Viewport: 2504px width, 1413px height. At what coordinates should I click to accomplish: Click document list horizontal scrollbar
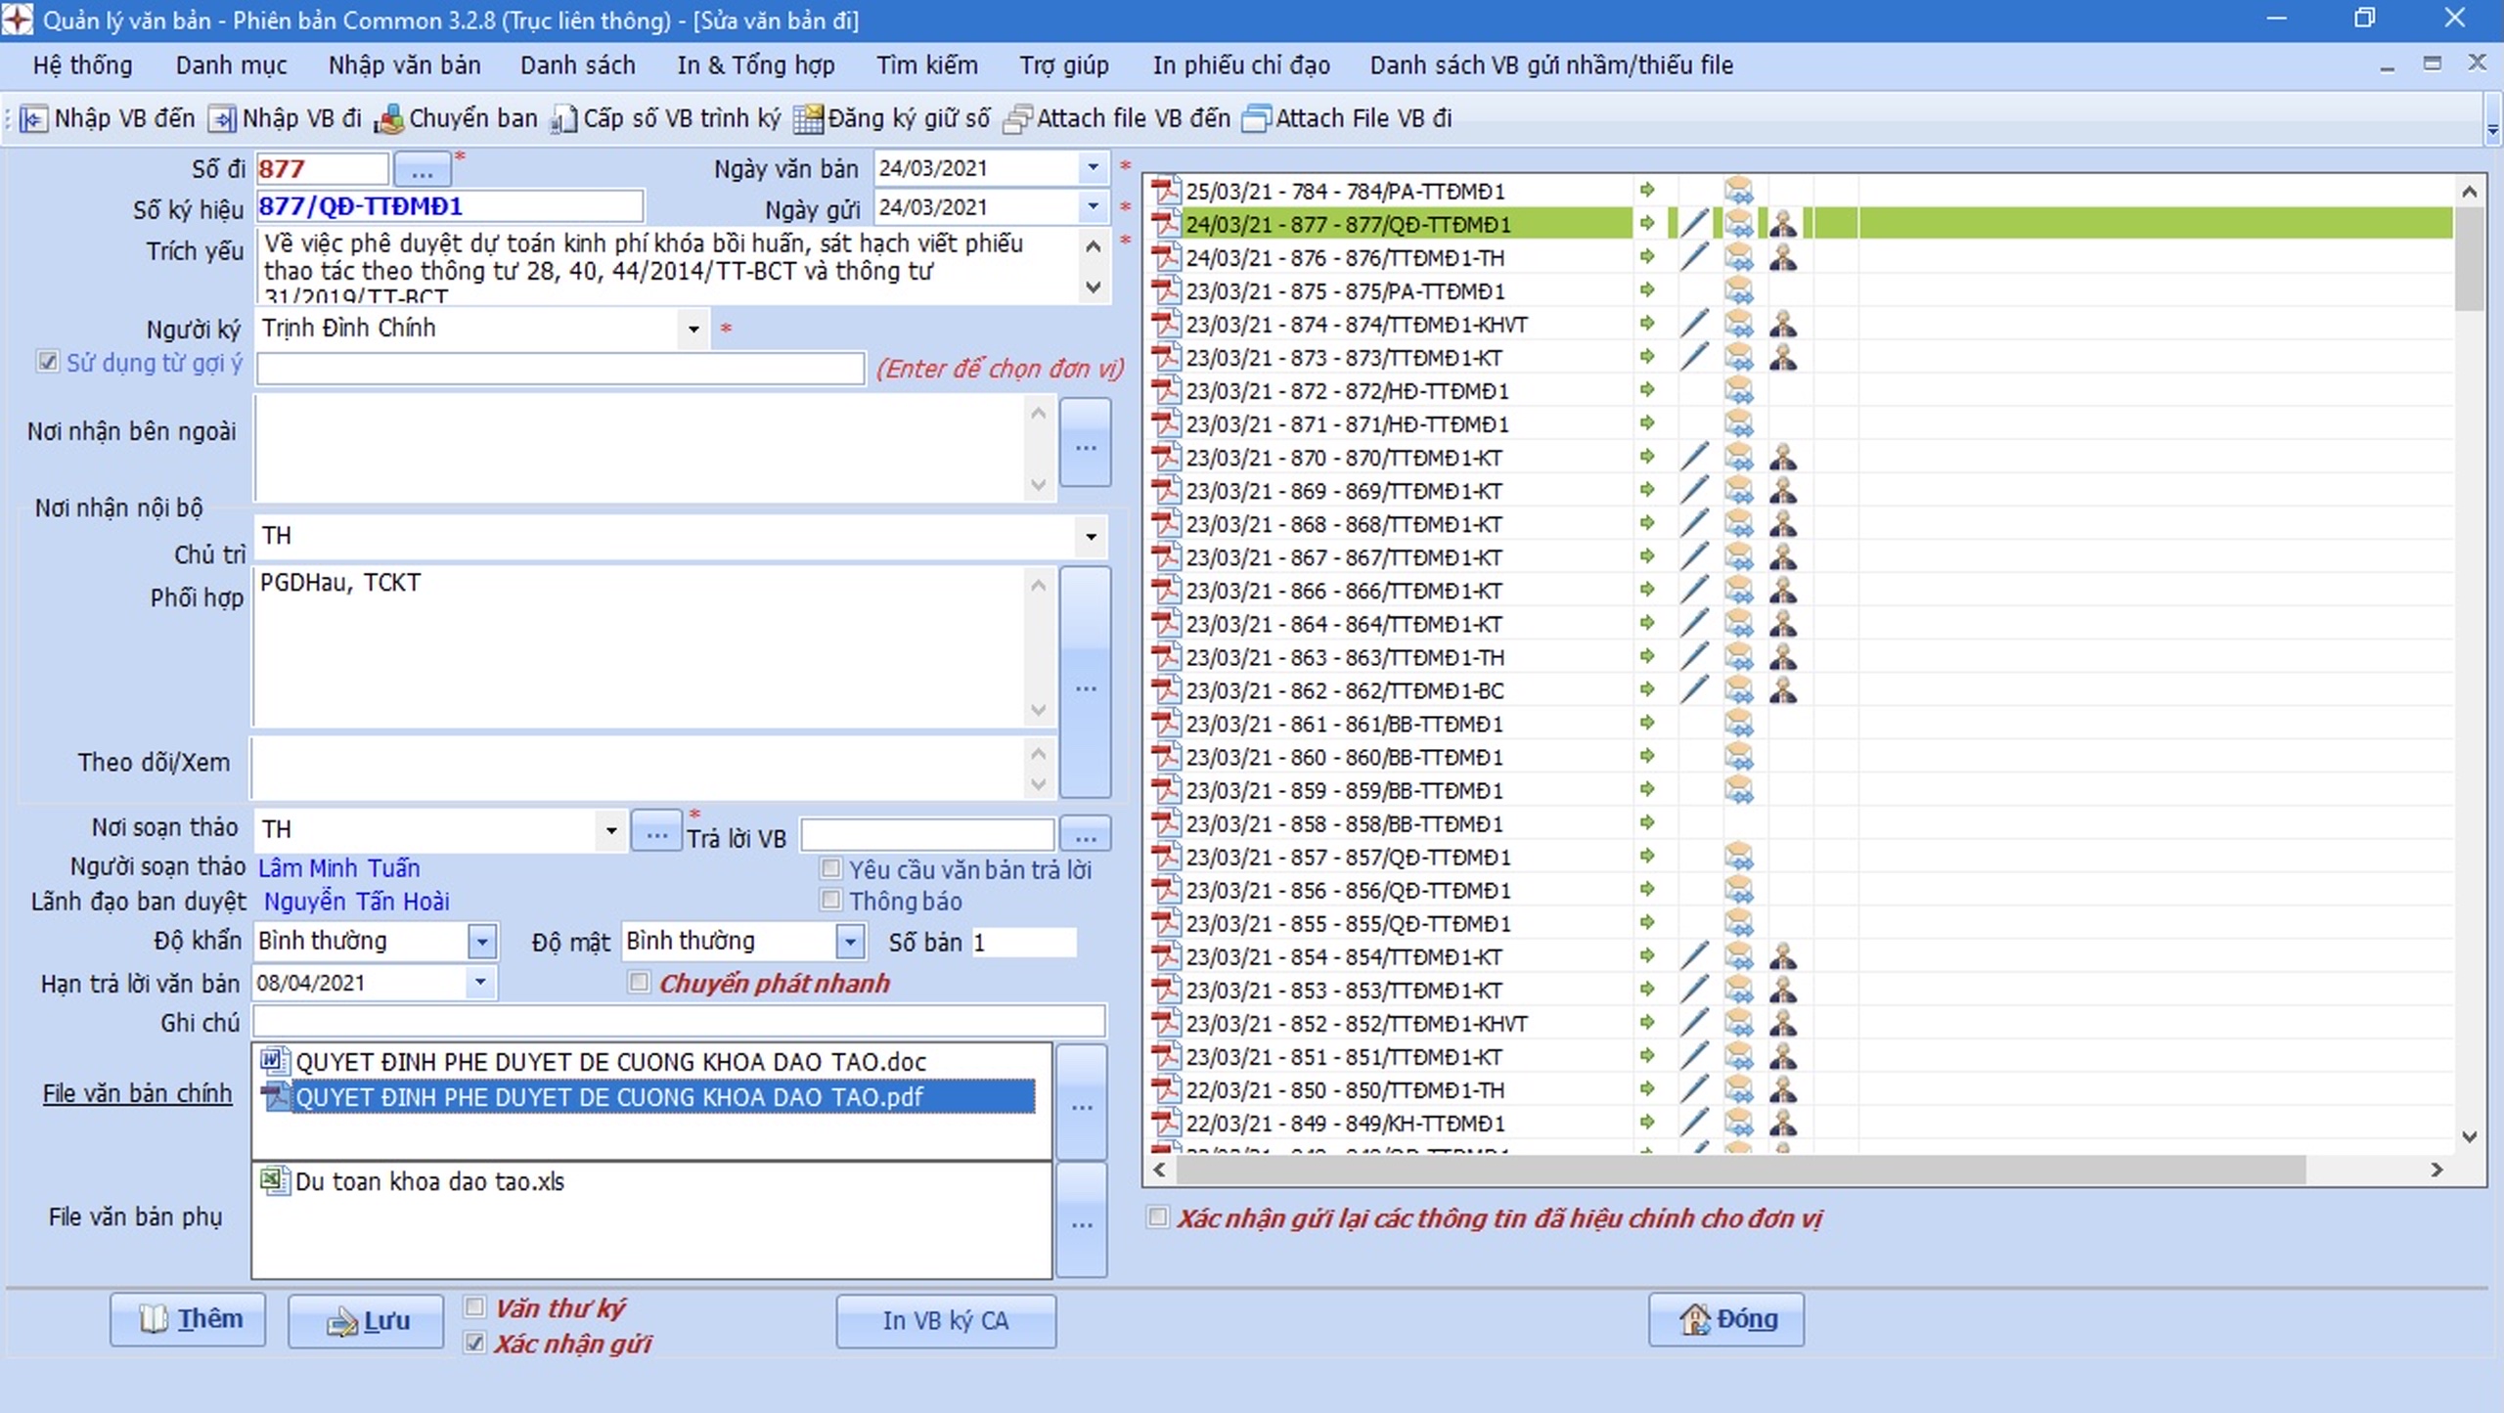tap(1741, 1170)
